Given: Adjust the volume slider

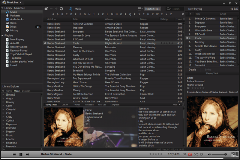Looking at the screenshot, I should pos(219,154).
